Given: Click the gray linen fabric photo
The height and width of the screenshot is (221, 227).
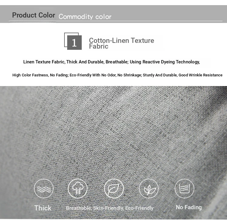Looking at the screenshot, I should 113,152.
